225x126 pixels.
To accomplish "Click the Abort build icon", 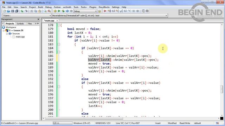I will (x=71, y=11).
